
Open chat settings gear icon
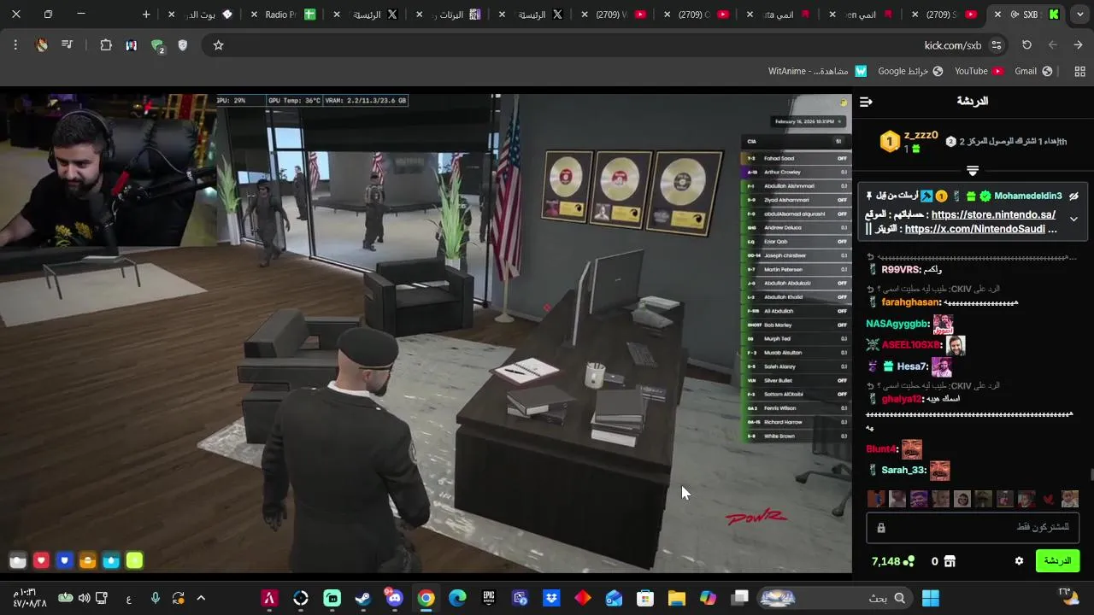coord(1019,561)
